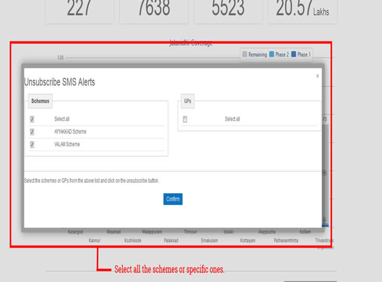Click the 20.57 Lakhs statistic card

click(x=302, y=10)
